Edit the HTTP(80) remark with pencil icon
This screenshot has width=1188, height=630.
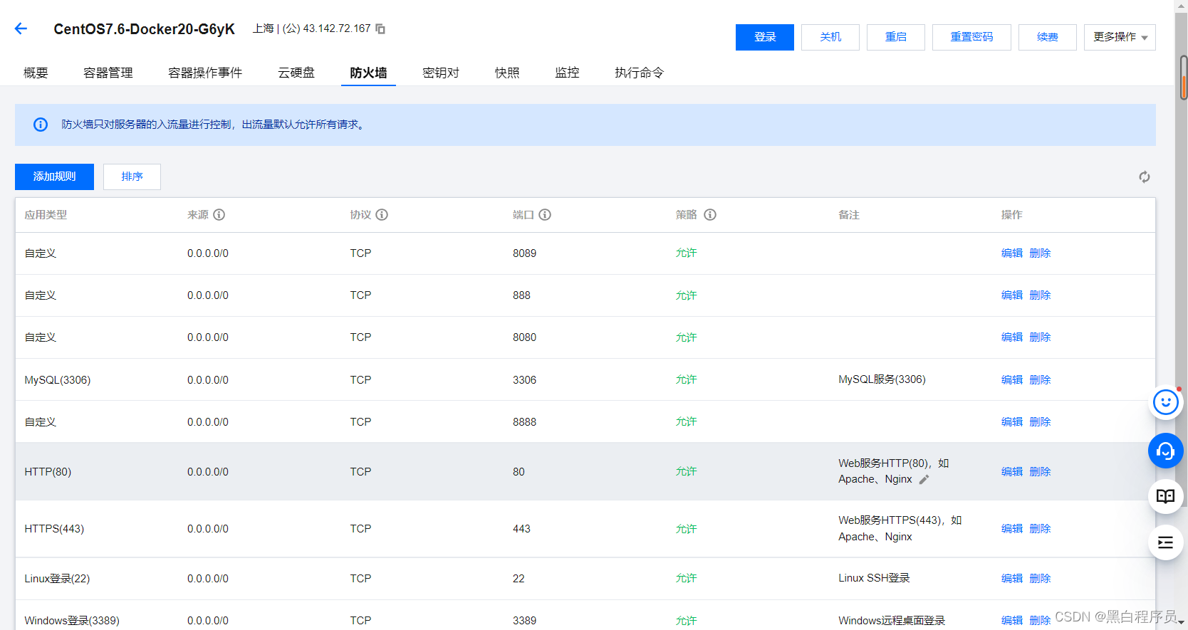924,479
